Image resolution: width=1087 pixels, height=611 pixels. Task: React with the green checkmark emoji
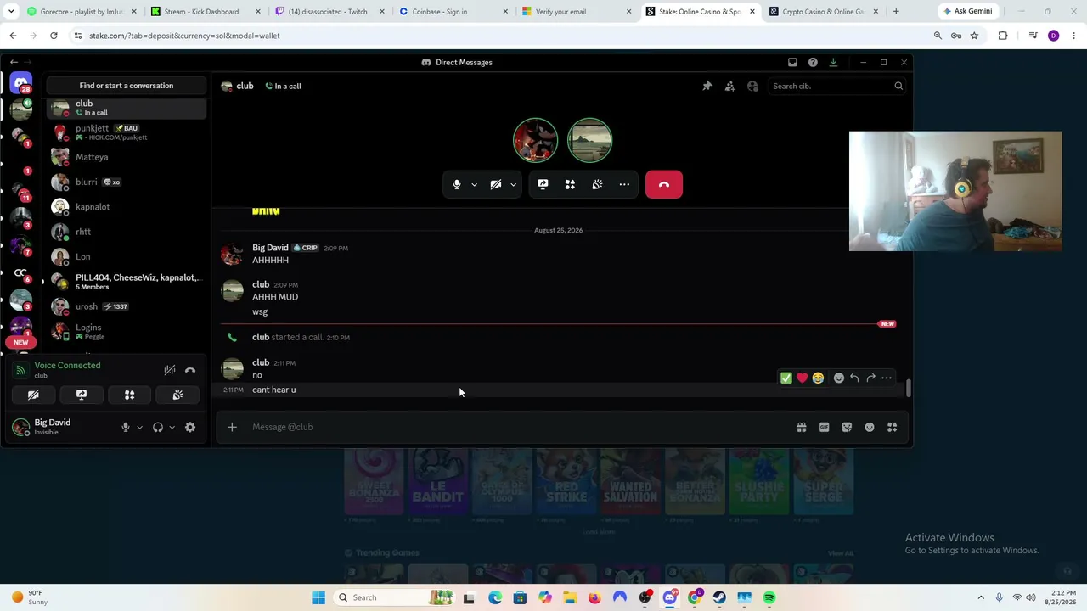pos(786,378)
